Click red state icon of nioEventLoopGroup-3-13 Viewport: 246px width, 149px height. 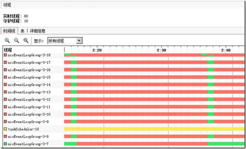(x=5, y=92)
